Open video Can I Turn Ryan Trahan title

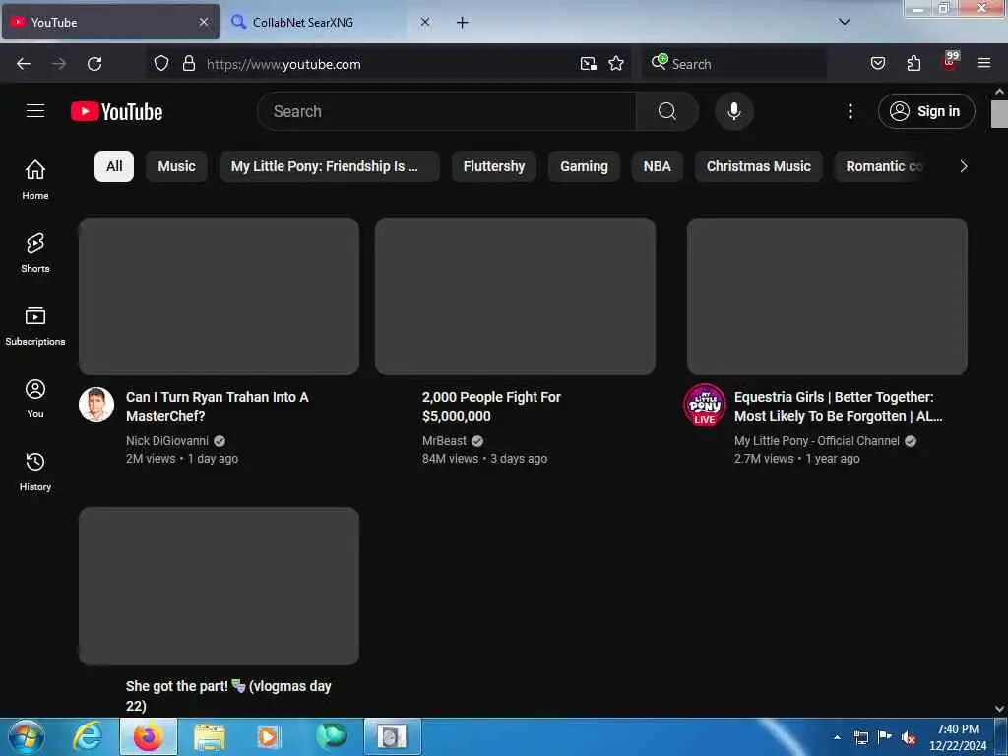218,407
